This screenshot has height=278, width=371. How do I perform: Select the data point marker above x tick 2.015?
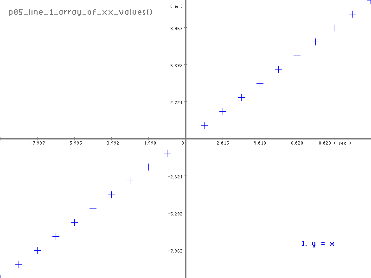(223, 112)
